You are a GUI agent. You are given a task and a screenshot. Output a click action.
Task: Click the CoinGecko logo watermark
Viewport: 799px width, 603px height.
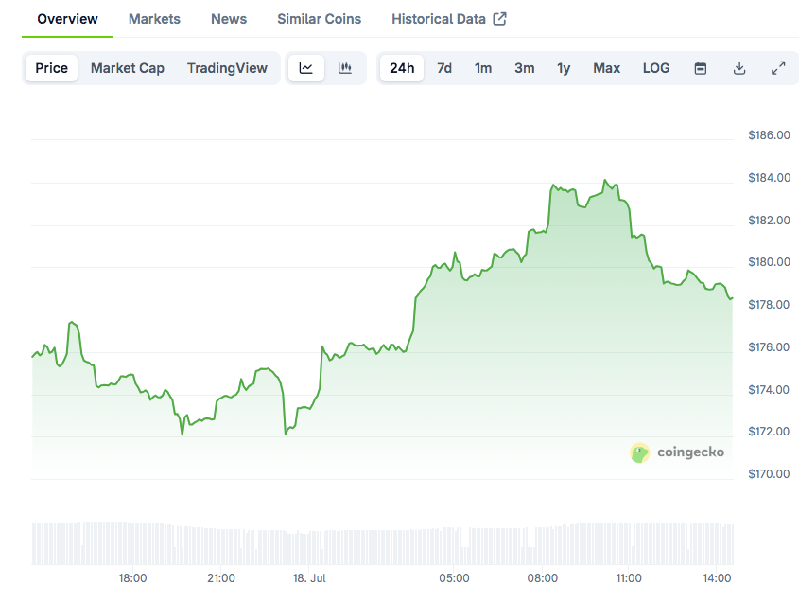[x=677, y=452]
